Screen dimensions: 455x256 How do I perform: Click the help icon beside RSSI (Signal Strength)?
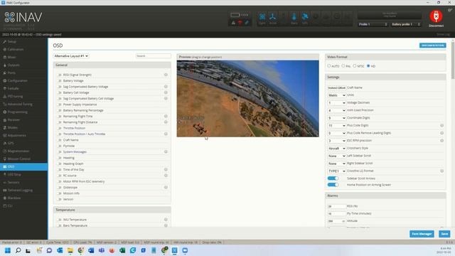166,75
